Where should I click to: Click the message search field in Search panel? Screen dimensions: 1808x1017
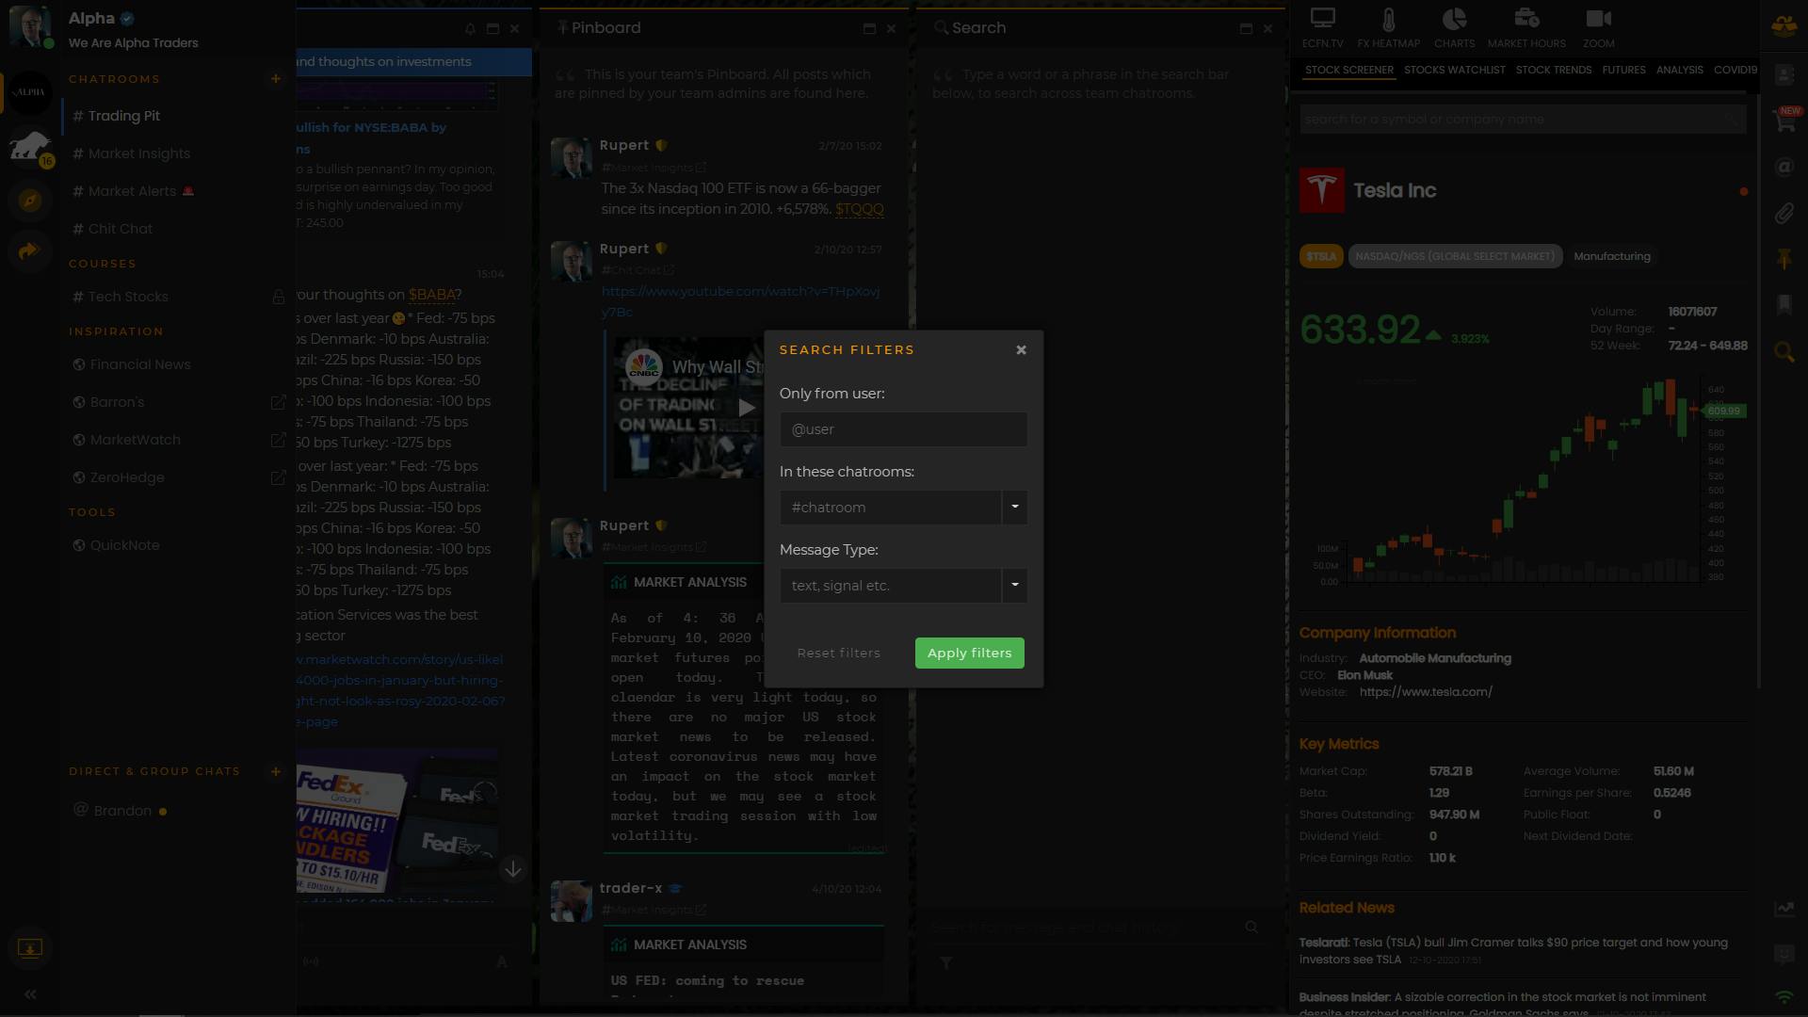point(1083,928)
